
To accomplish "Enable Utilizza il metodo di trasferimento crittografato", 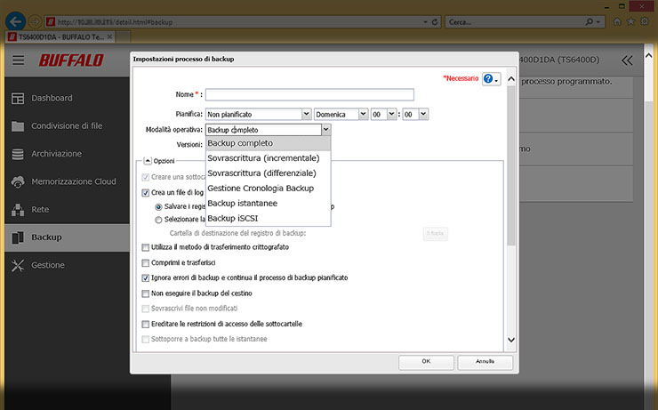I will coord(147,247).
